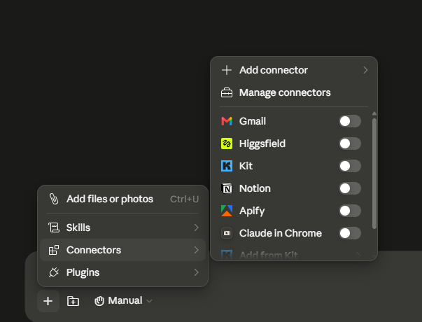The height and width of the screenshot is (322, 422).
Task: Click the Connectors blocks icon
Action: [x=54, y=250]
